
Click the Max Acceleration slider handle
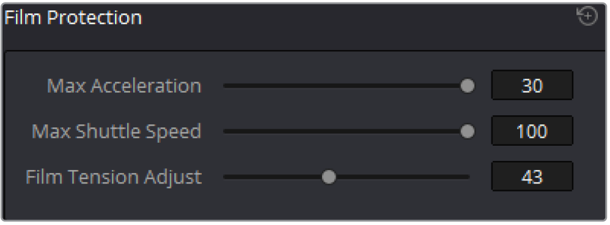(x=467, y=86)
